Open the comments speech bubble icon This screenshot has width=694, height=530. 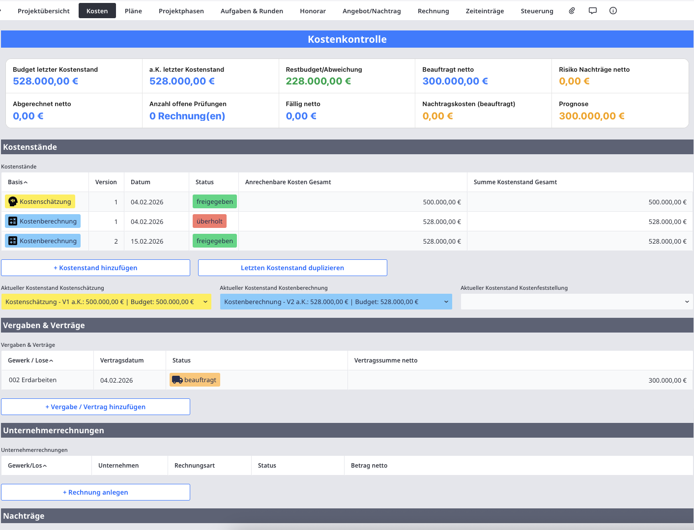coord(592,11)
